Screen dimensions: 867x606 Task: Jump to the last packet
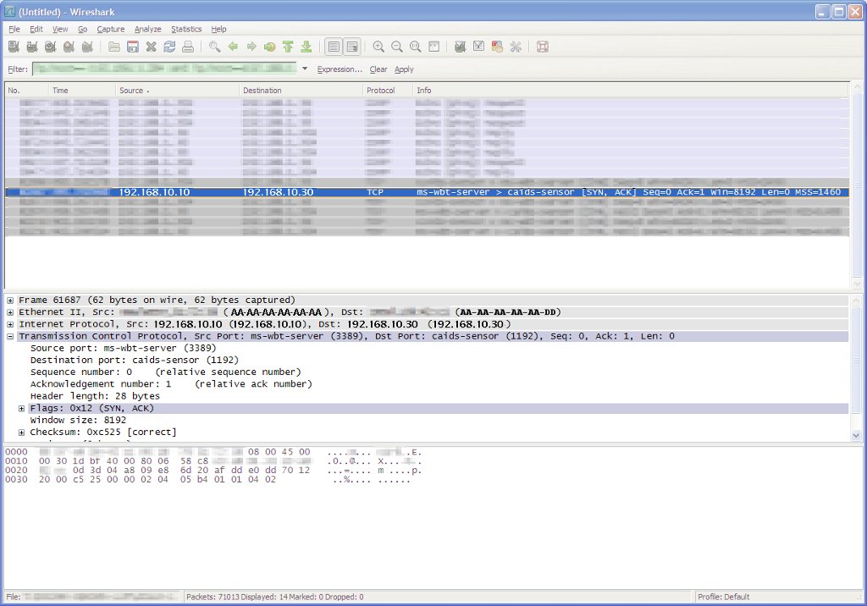pyautogui.click(x=306, y=47)
